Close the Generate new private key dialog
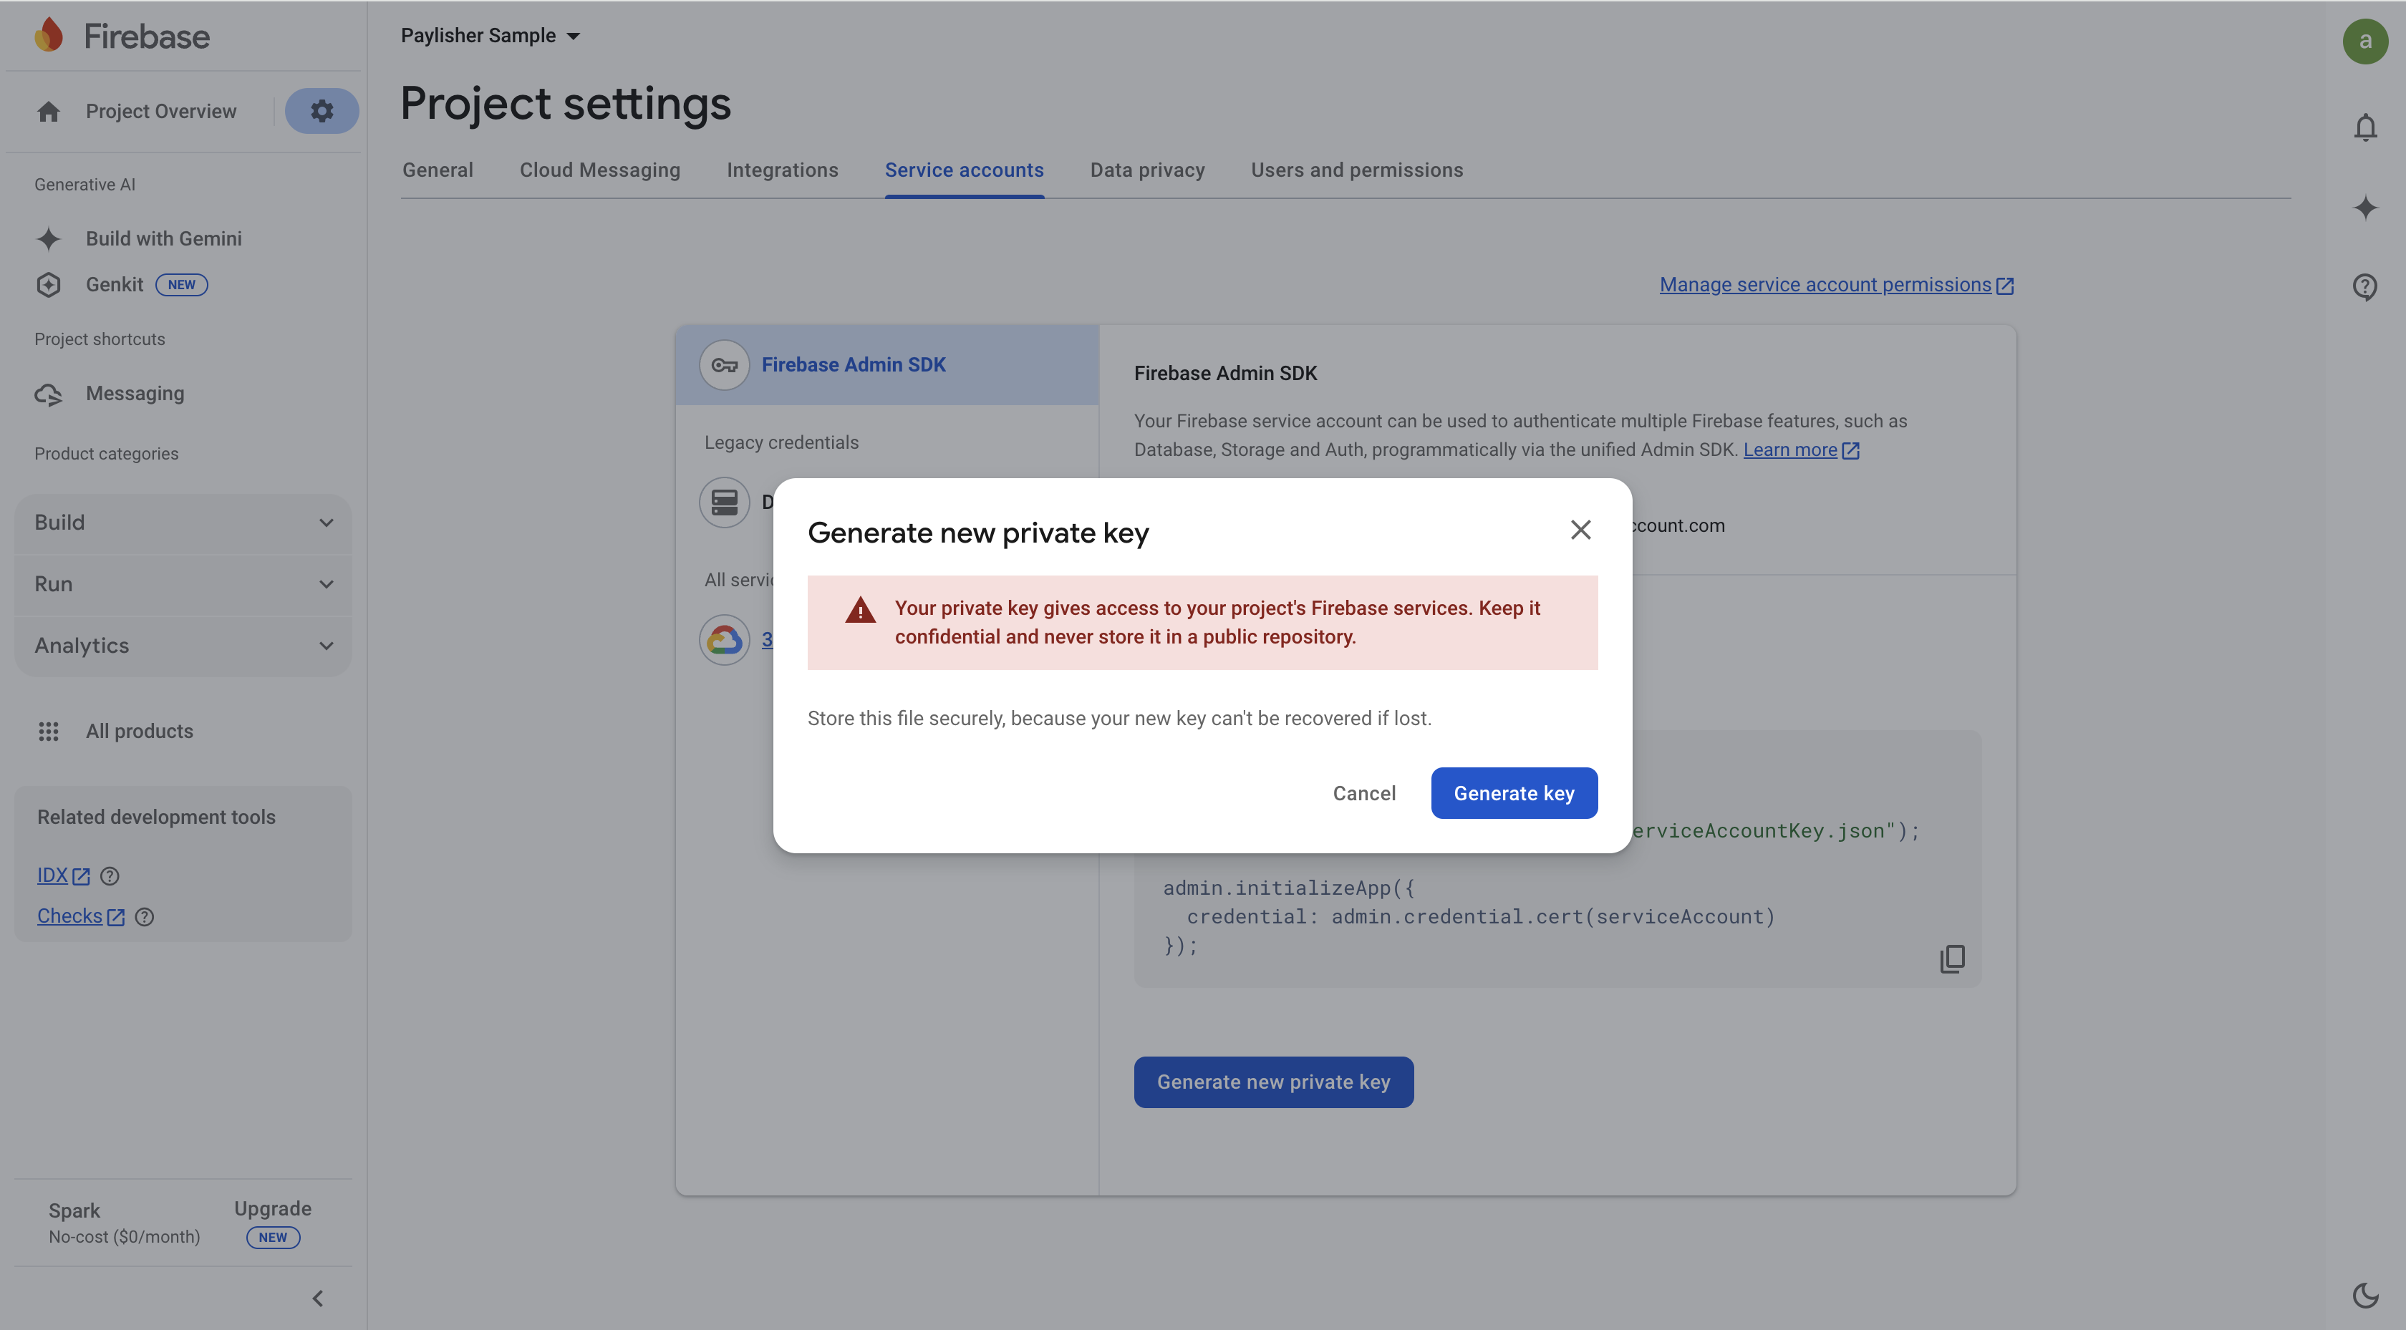This screenshot has width=2406, height=1330. (1580, 530)
